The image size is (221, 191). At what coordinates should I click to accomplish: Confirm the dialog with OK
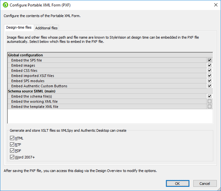coord(178,184)
